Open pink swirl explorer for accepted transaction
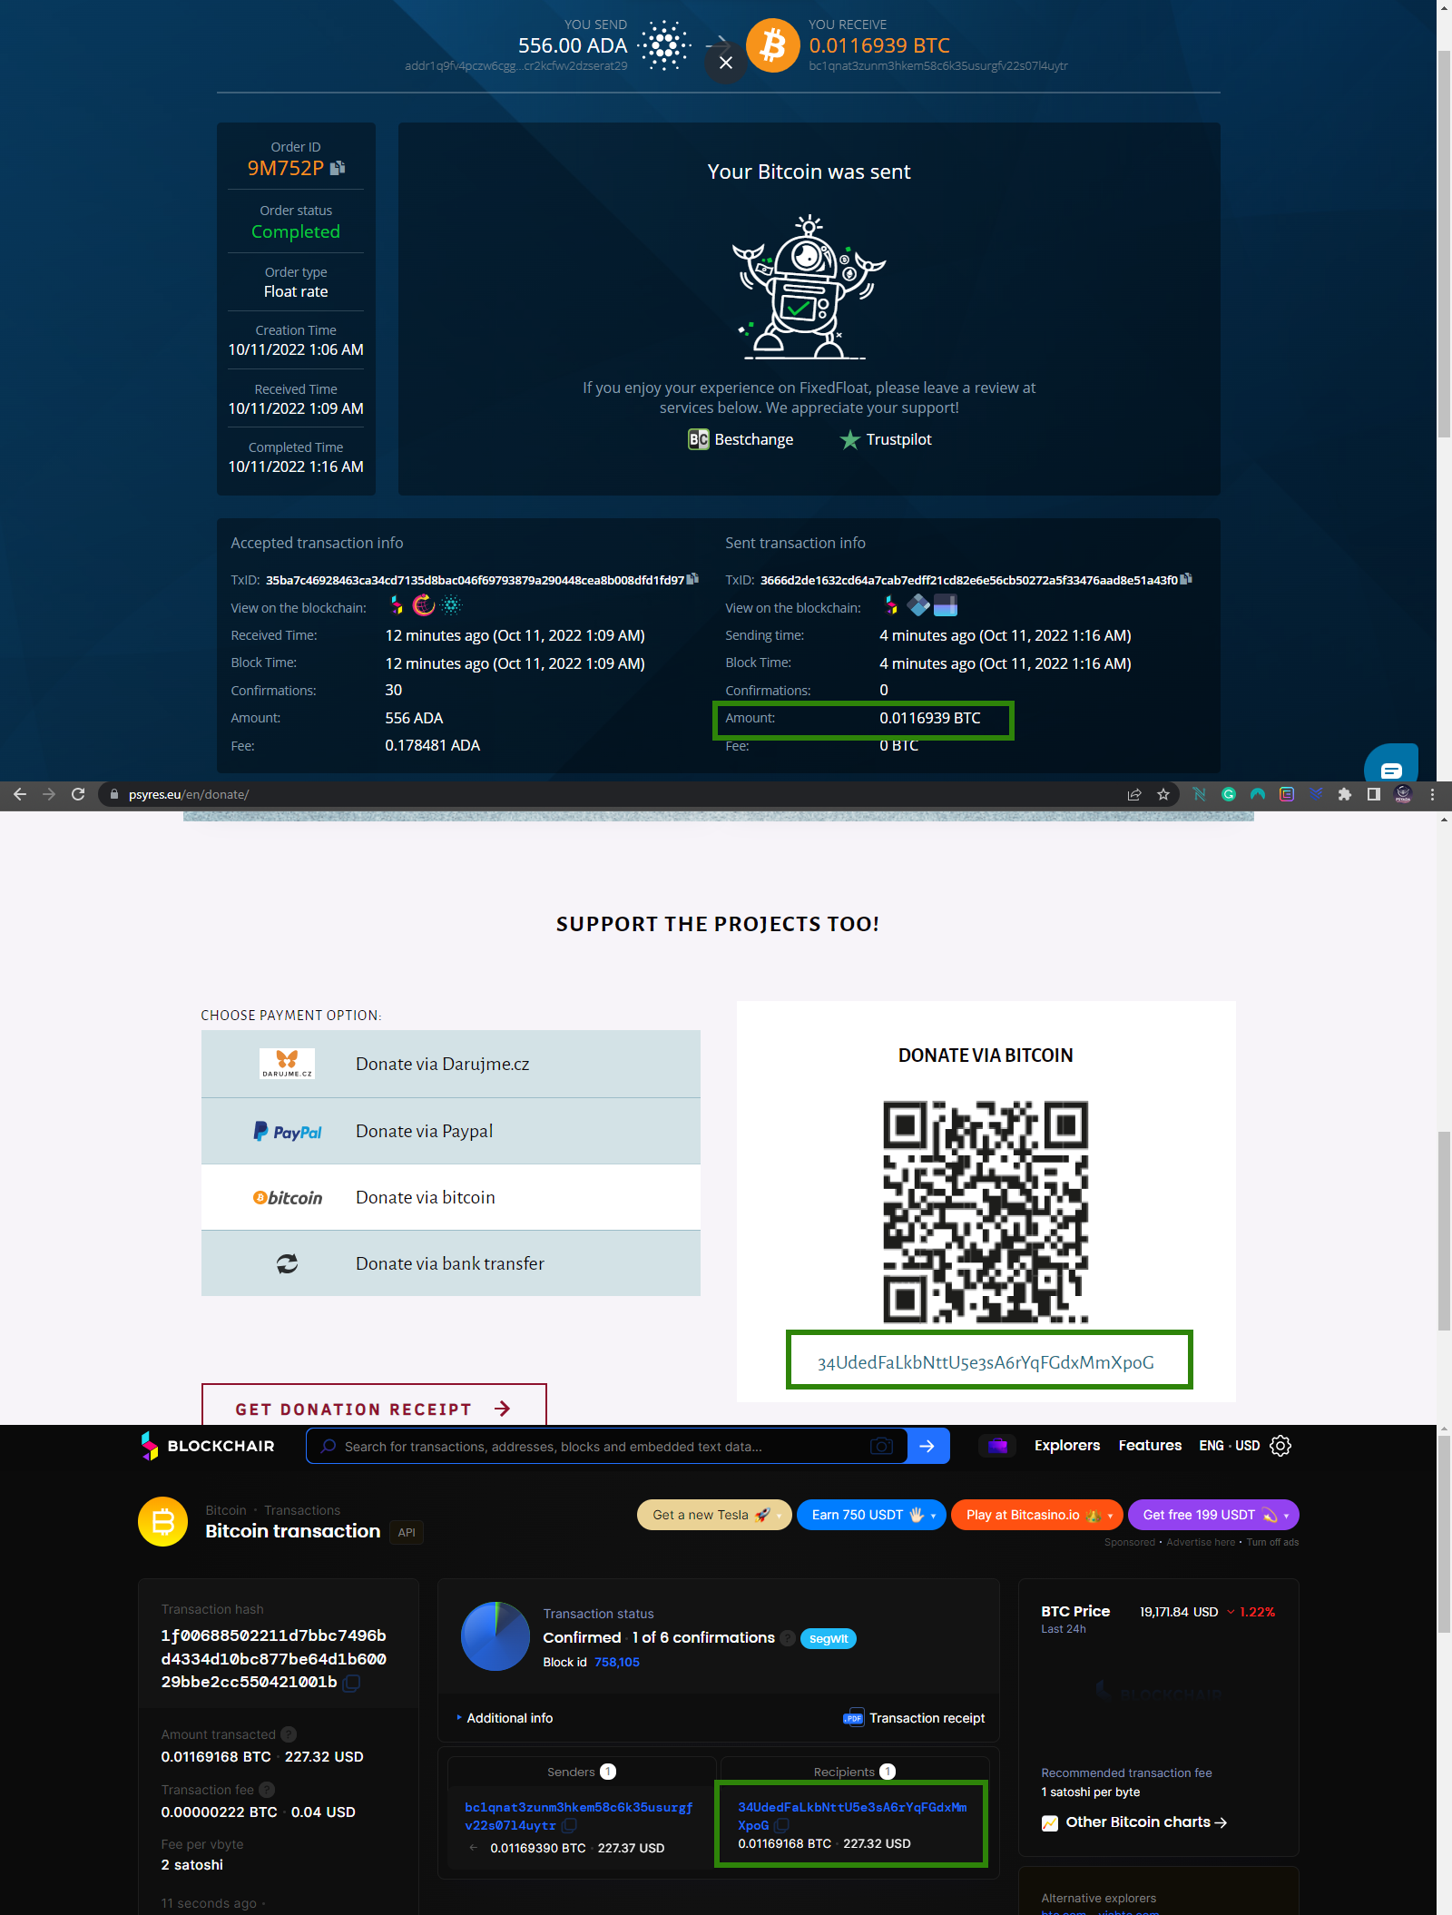 click(424, 605)
